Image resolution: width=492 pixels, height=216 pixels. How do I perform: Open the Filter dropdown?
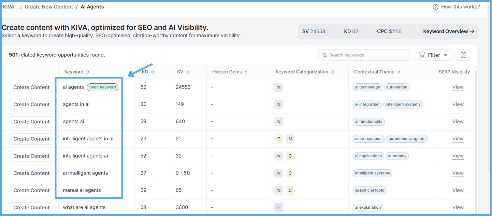pos(433,55)
